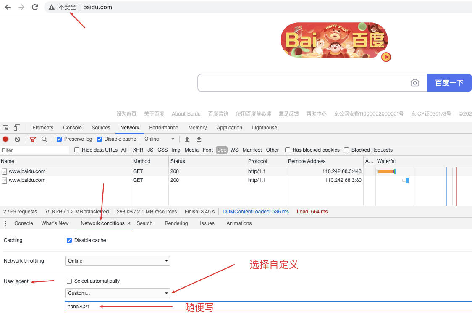Viewport: 472px width, 318px height.
Task: Switch to DevTools Console tab
Action: click(73, 128)
